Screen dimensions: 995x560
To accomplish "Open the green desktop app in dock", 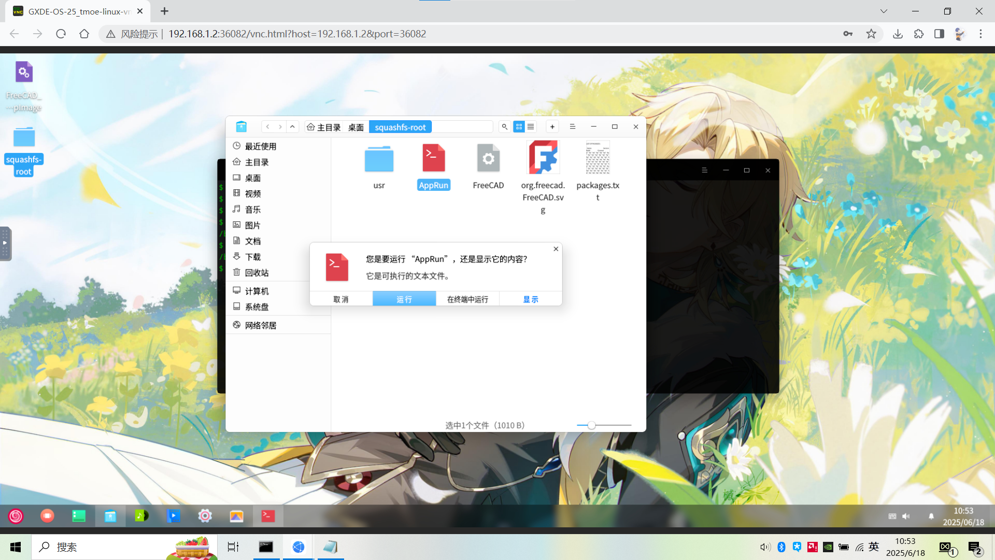I will pyautogui.click(x=79, y=516).
